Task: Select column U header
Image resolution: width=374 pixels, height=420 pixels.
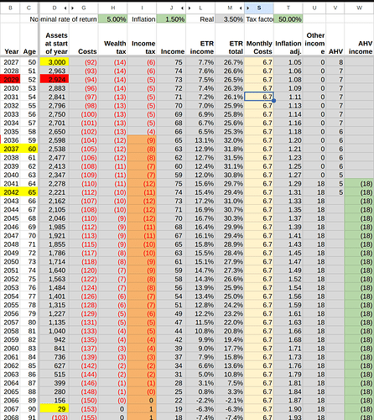Action: [314, 8]
